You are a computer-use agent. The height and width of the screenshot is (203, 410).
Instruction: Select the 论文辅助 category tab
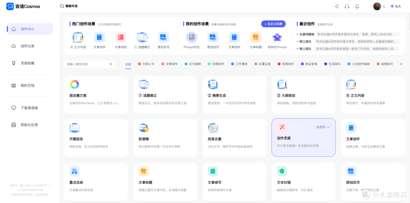(193, 64)
